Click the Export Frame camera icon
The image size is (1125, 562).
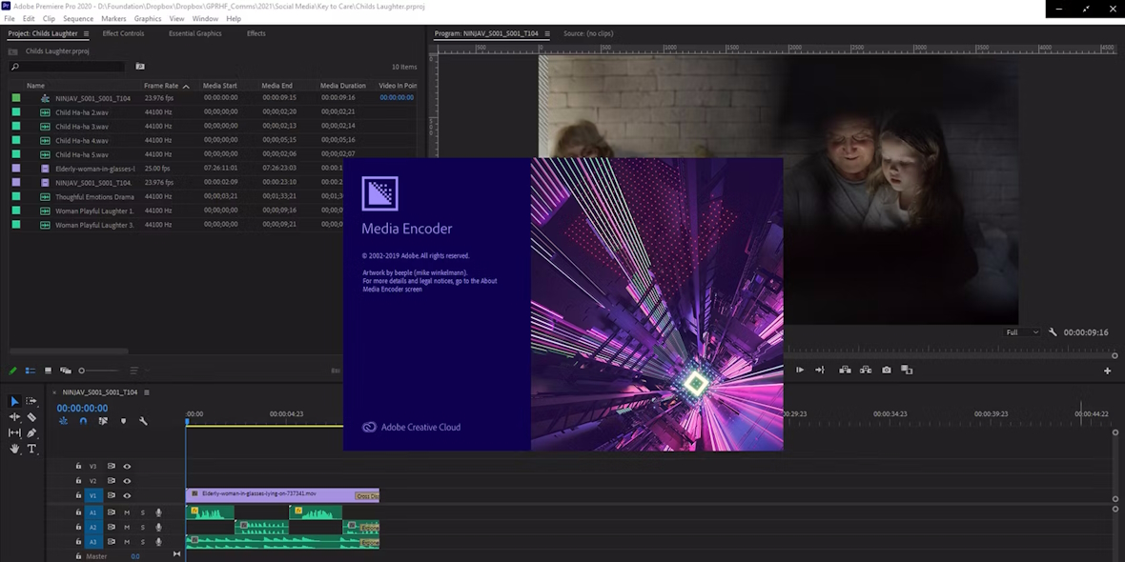pyautogui.click(x=886, y=370)
